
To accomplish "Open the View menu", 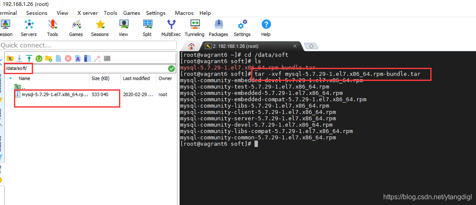I will pos(63,13).
